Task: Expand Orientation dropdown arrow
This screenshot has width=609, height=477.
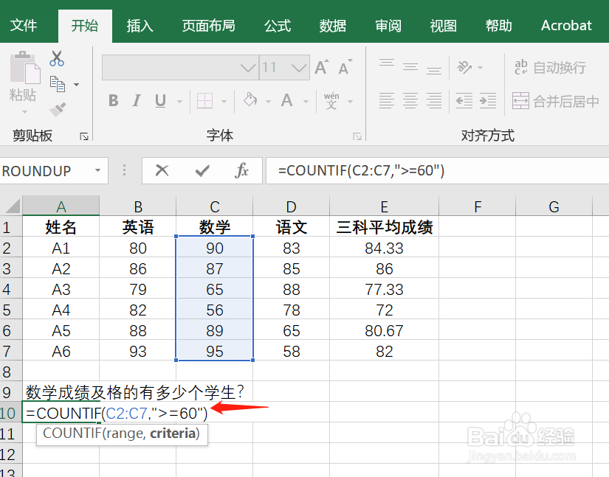Action: (x=481, y=68)
